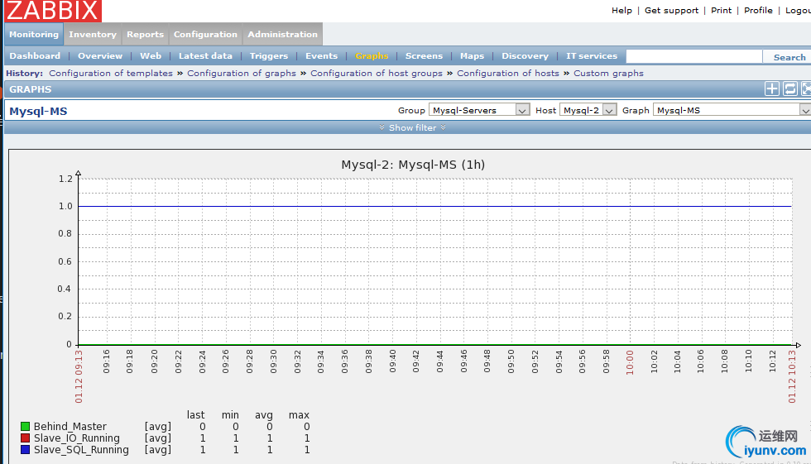The width and height of the screenshot is (811, 464).
Task: Open the Reports main tab
Action: coord(145,34)
